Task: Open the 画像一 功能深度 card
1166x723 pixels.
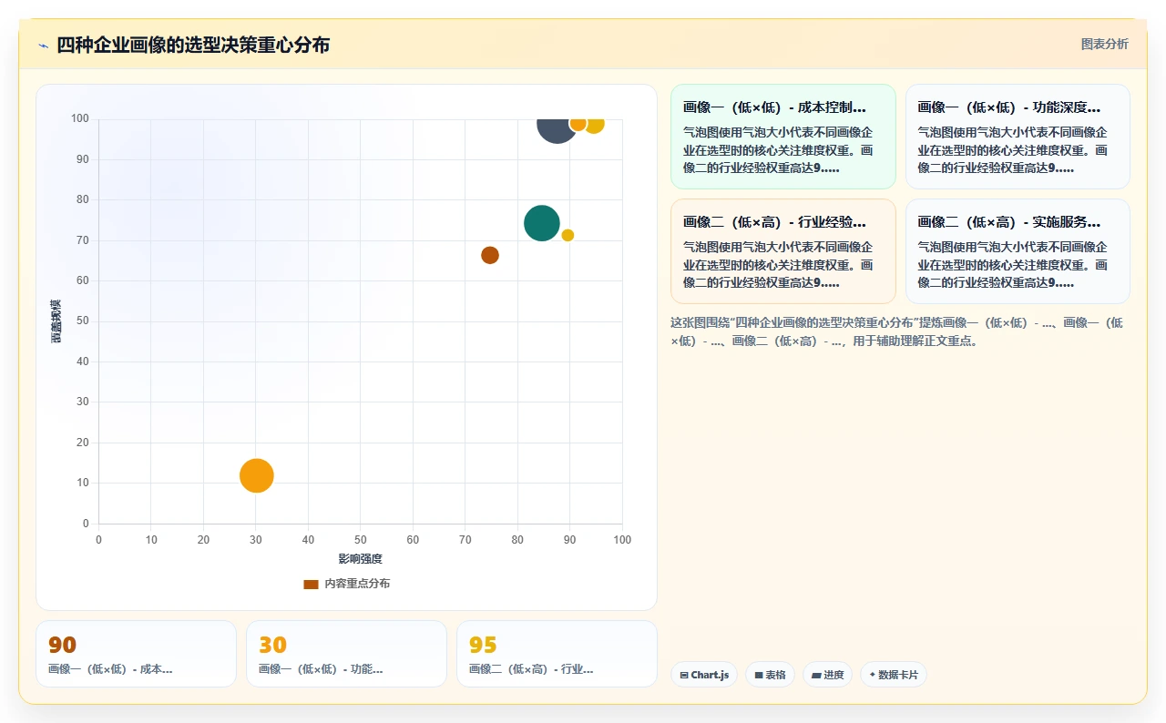Action: tap(1018, 137)
